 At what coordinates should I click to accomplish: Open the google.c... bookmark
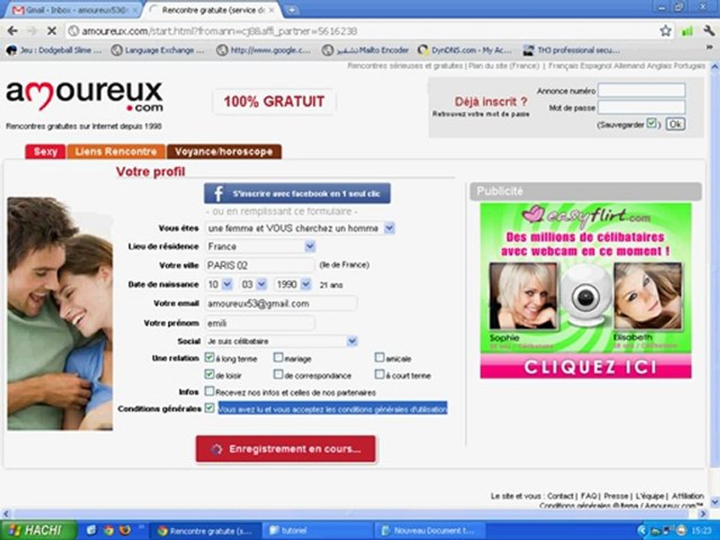point(264,50)
